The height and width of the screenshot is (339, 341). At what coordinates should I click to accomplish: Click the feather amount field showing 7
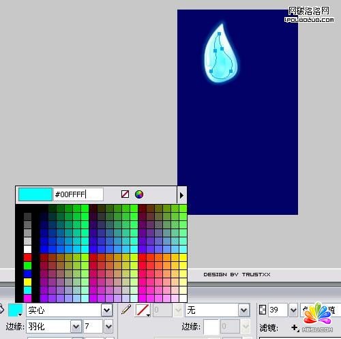tap(93, 327)
